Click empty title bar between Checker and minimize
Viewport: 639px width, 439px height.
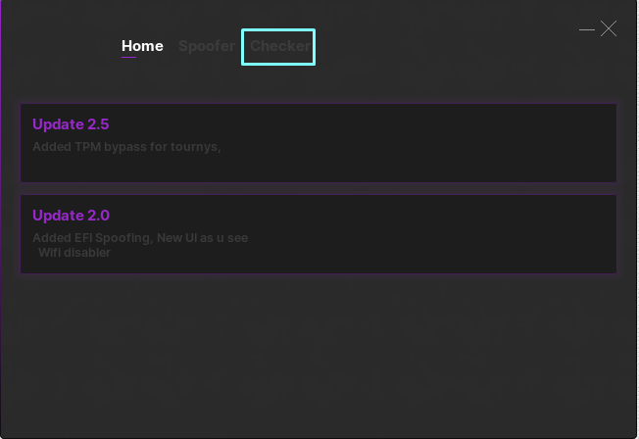click(x=441, y=39)
